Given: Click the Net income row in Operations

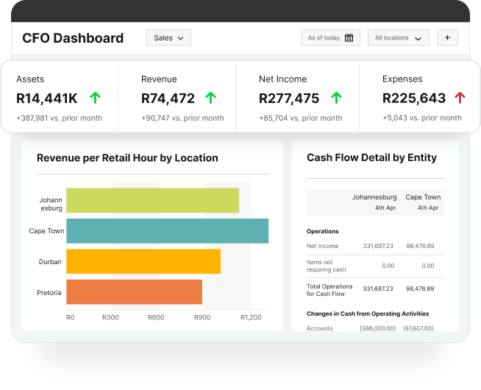Looking at the screenshot, I should (x=370, y=246).
